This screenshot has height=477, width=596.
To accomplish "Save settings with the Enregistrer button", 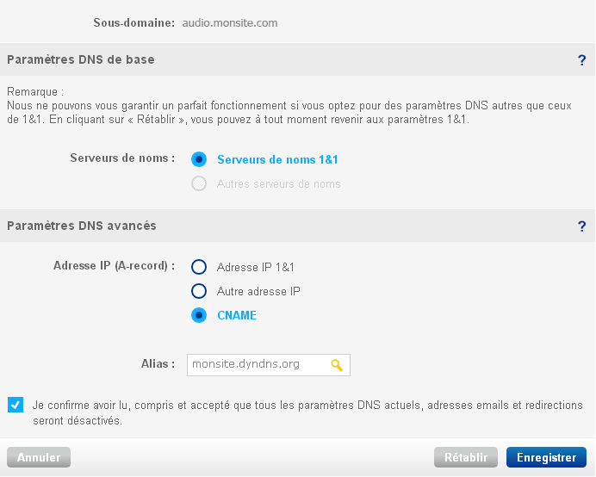I will click(x=546, y=457).
